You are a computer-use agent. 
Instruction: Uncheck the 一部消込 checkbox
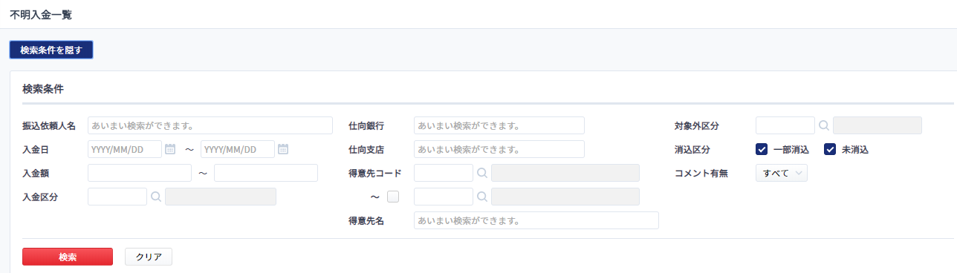point(761,149)
